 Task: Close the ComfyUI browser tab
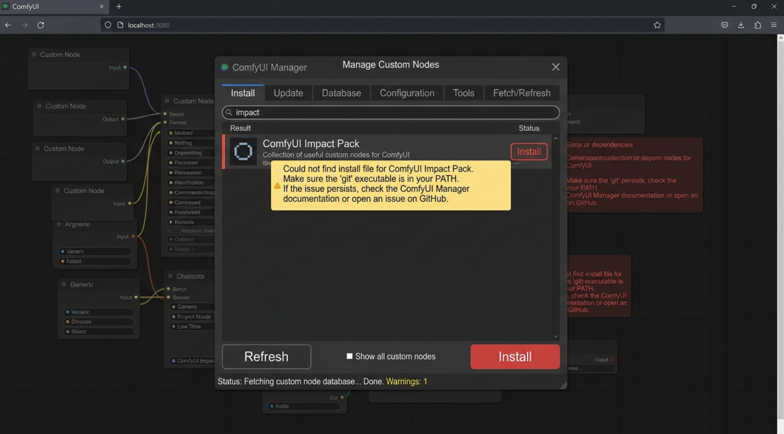[x=101, y=7]
